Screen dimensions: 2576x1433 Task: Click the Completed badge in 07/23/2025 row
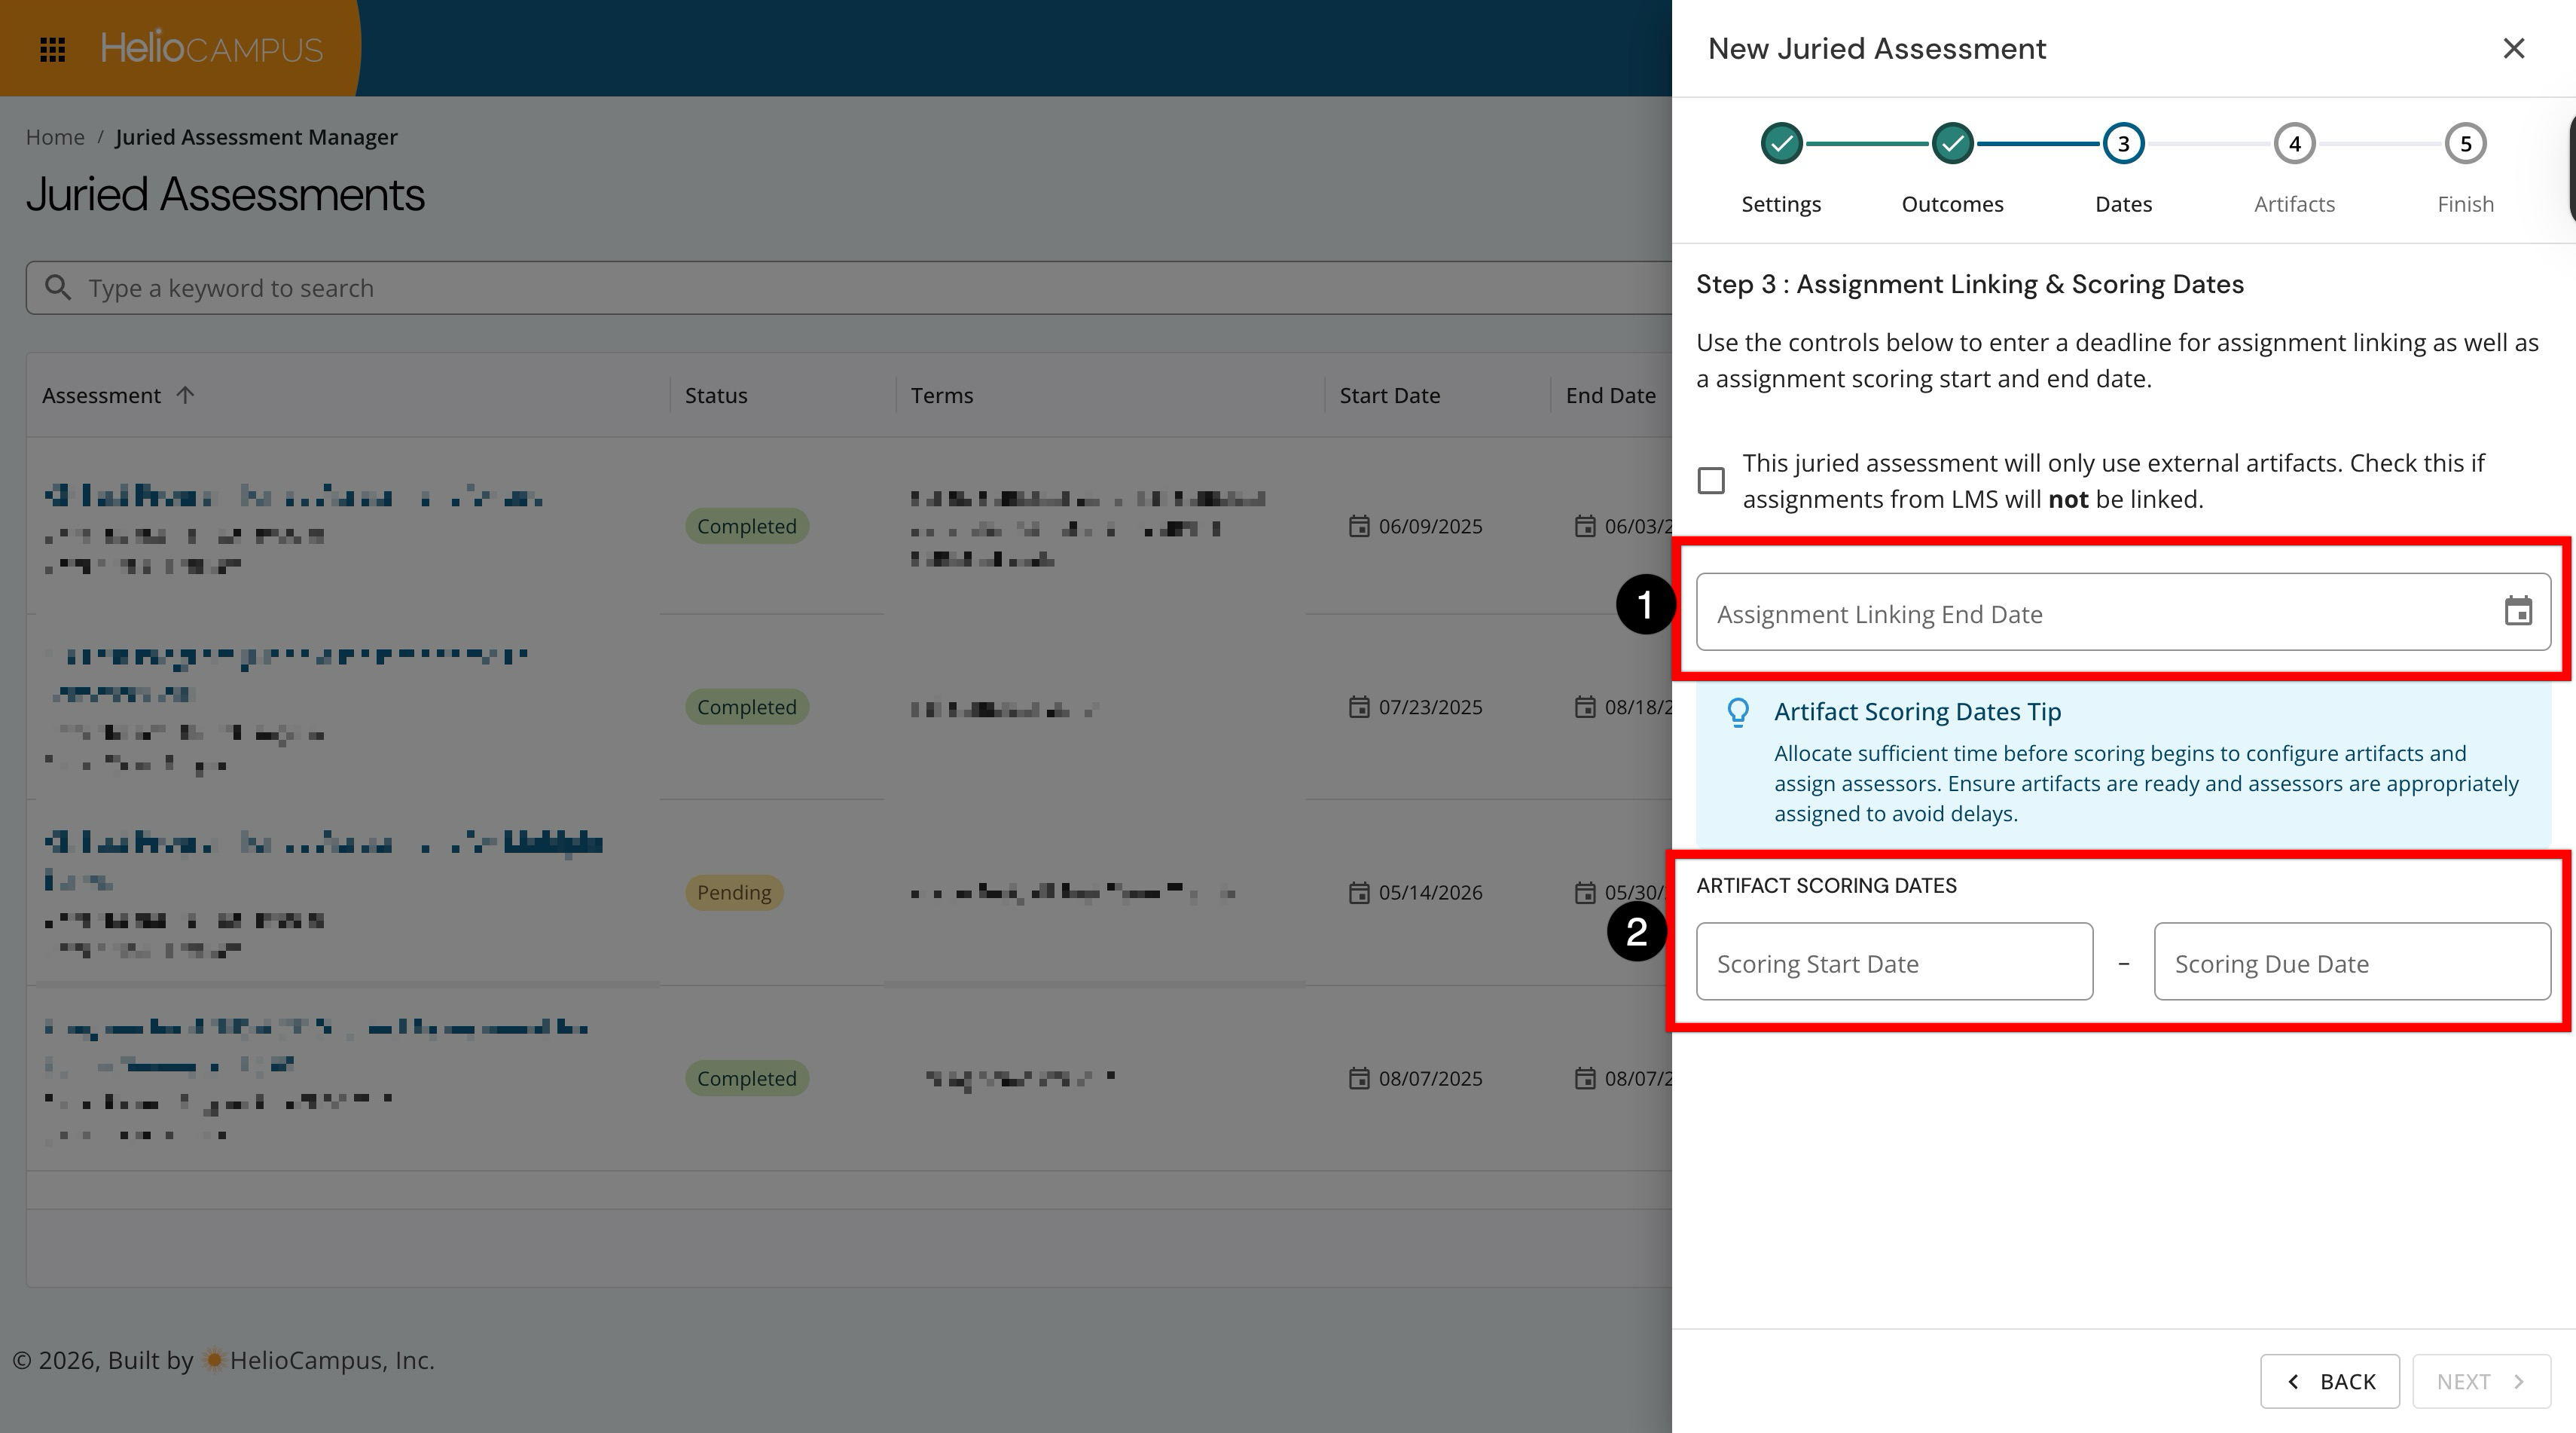(747, 707)
